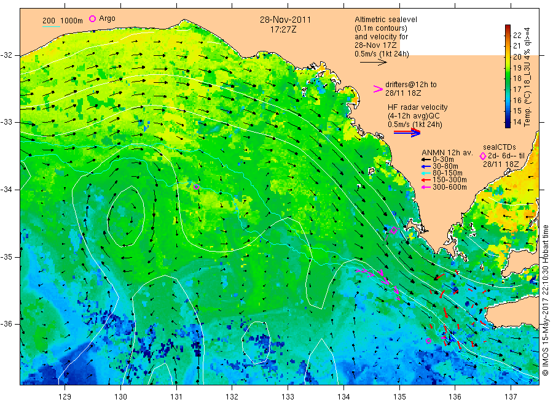Click the longitude label 133
553x405 pixels.
click(288, 397)
